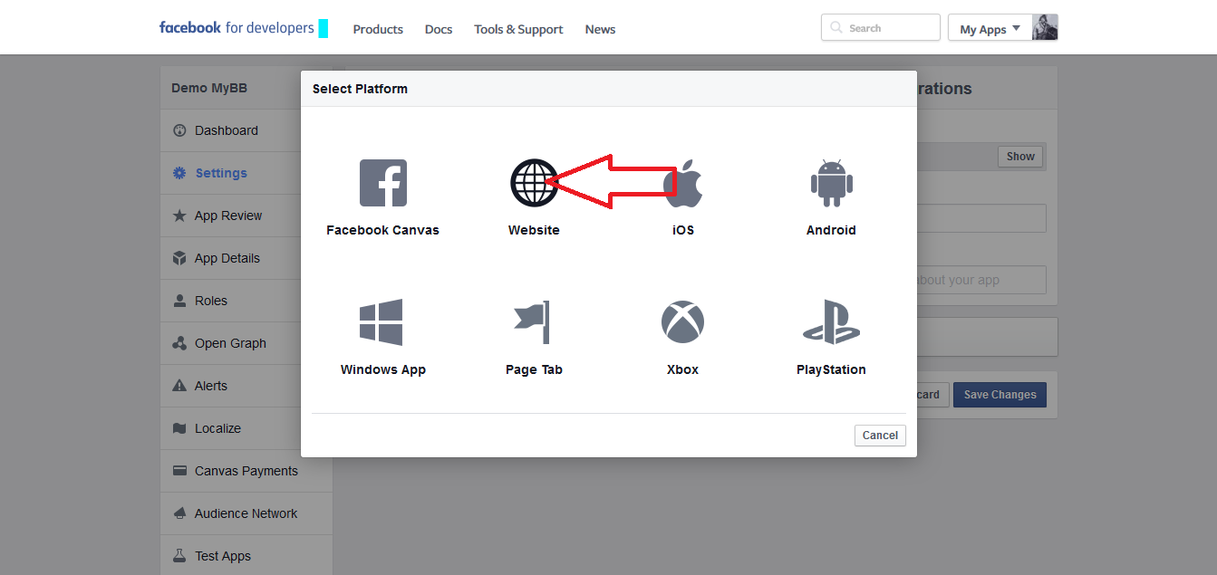Screen dimensions: 1217x575
Task: Click the Select Platform dialog title
Action: pyautogui.click(x=360, y=89)
